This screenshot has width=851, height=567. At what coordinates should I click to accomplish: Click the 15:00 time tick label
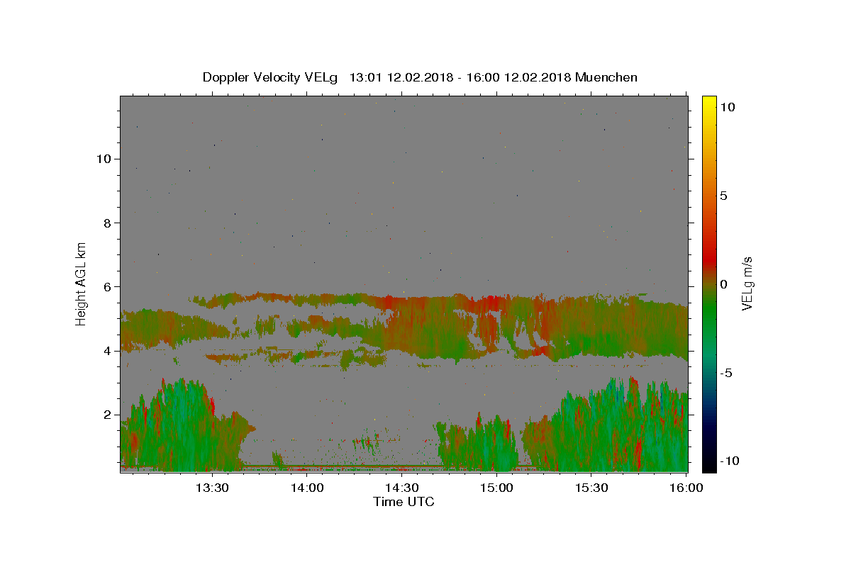click(x=496, y=488)
